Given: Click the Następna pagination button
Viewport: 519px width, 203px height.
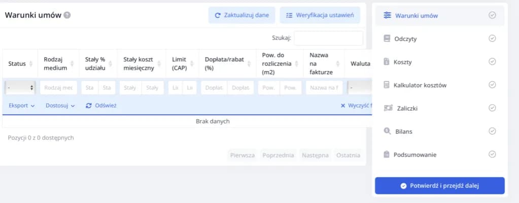Looking at the screenshot, I should pos(315,155).
